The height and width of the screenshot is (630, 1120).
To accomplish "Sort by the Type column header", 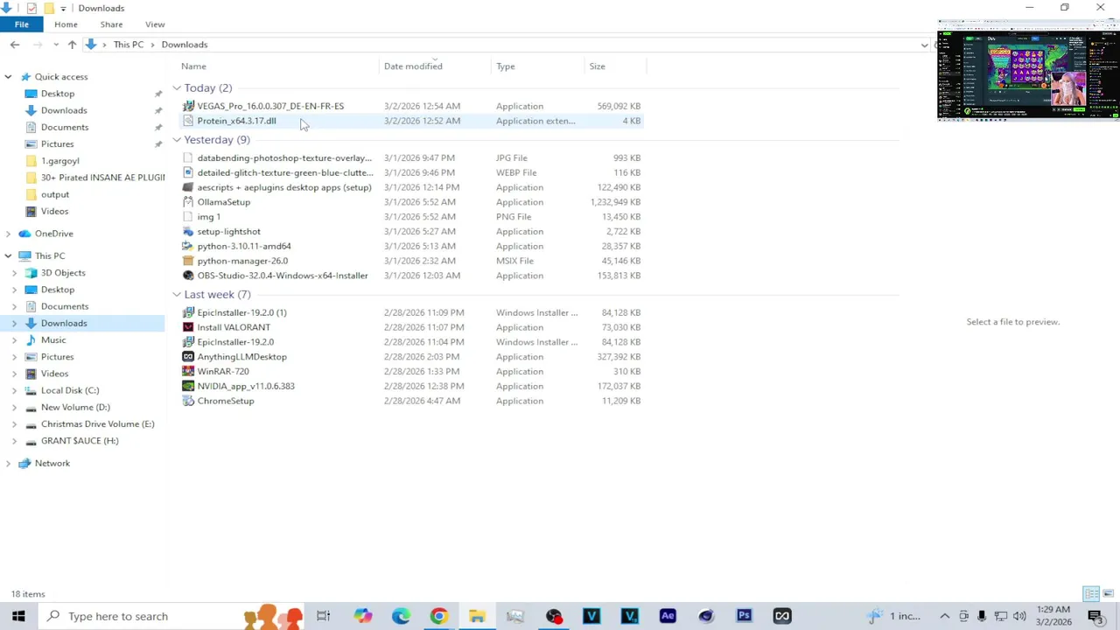I will click(506, 66).
